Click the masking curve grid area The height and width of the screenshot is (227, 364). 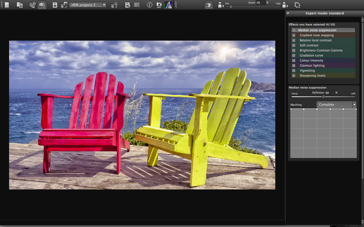323,133
